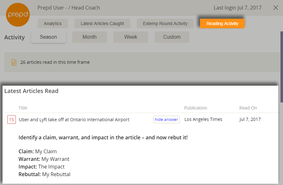Screen dimensions: 283x185
Task: Open the Extemp Round Activity tab
Action: pos(165,23)
